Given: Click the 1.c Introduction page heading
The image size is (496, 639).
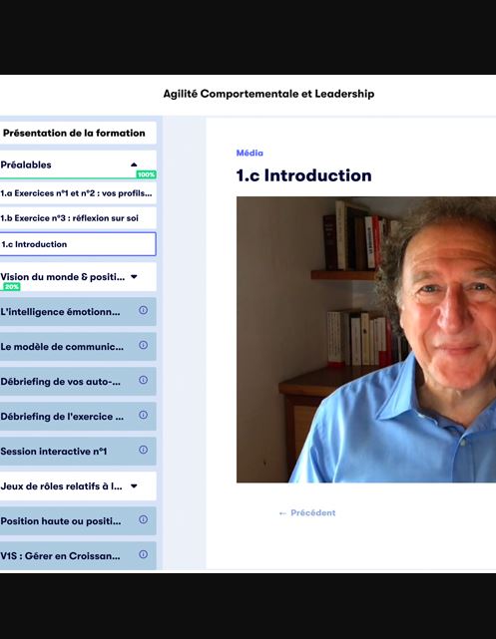Looking at the screenshot, I should pyautogui.click(x=303, y=175).
